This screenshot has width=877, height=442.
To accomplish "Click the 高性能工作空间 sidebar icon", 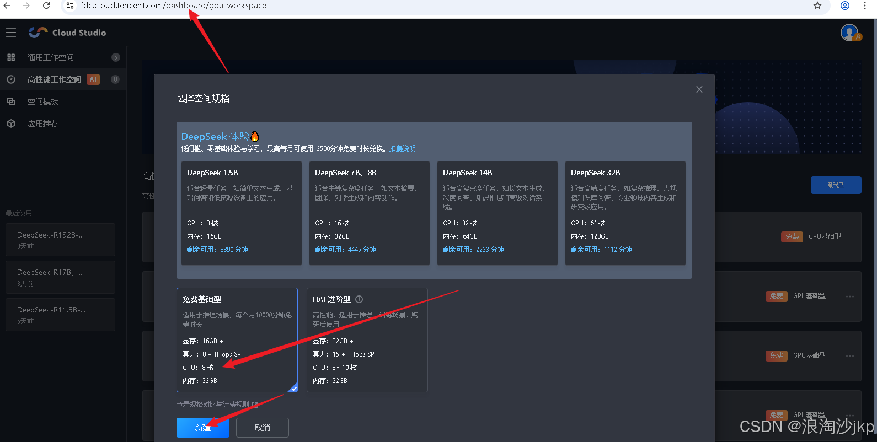I will click(x=11, y=79).
